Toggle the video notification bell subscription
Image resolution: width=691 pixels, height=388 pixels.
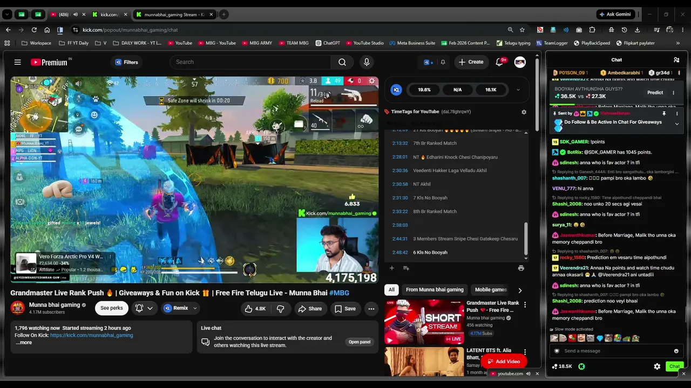tap(143, 308)
